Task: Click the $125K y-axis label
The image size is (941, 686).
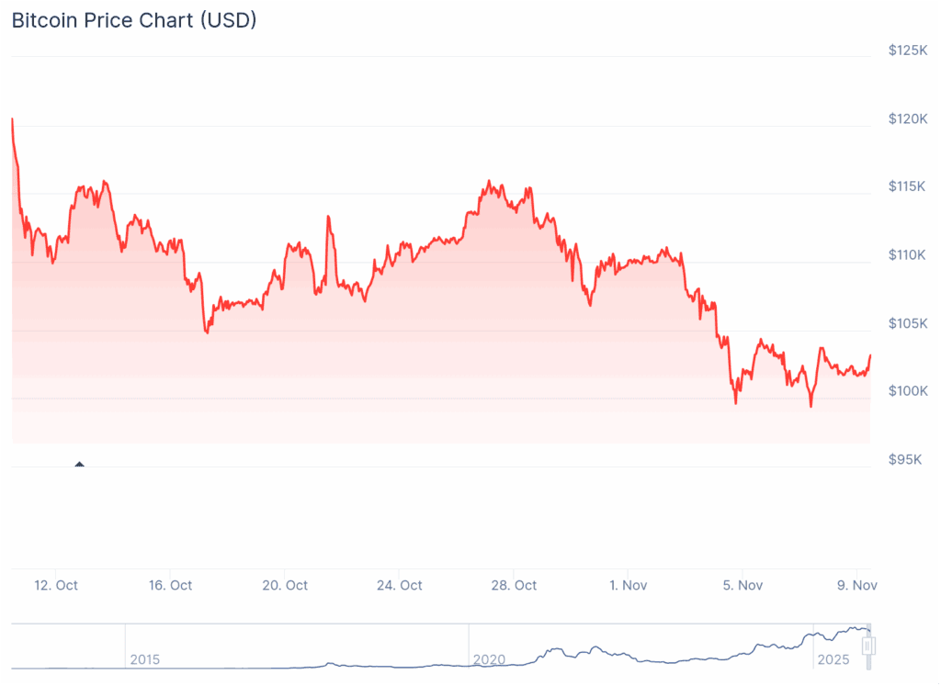Action: 908,51
